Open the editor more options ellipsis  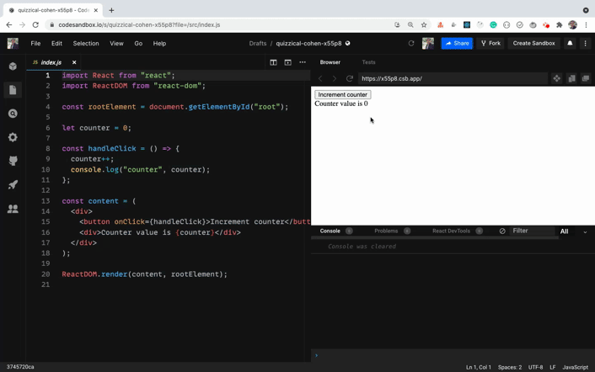pos(303,62)
